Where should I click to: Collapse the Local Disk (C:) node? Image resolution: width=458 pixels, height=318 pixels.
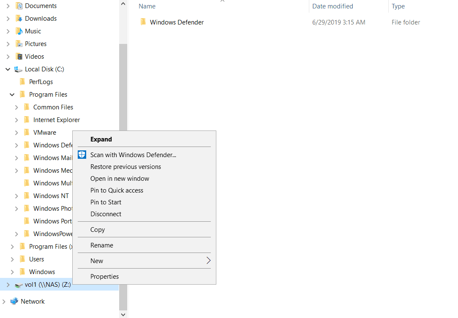click(8, 69)
